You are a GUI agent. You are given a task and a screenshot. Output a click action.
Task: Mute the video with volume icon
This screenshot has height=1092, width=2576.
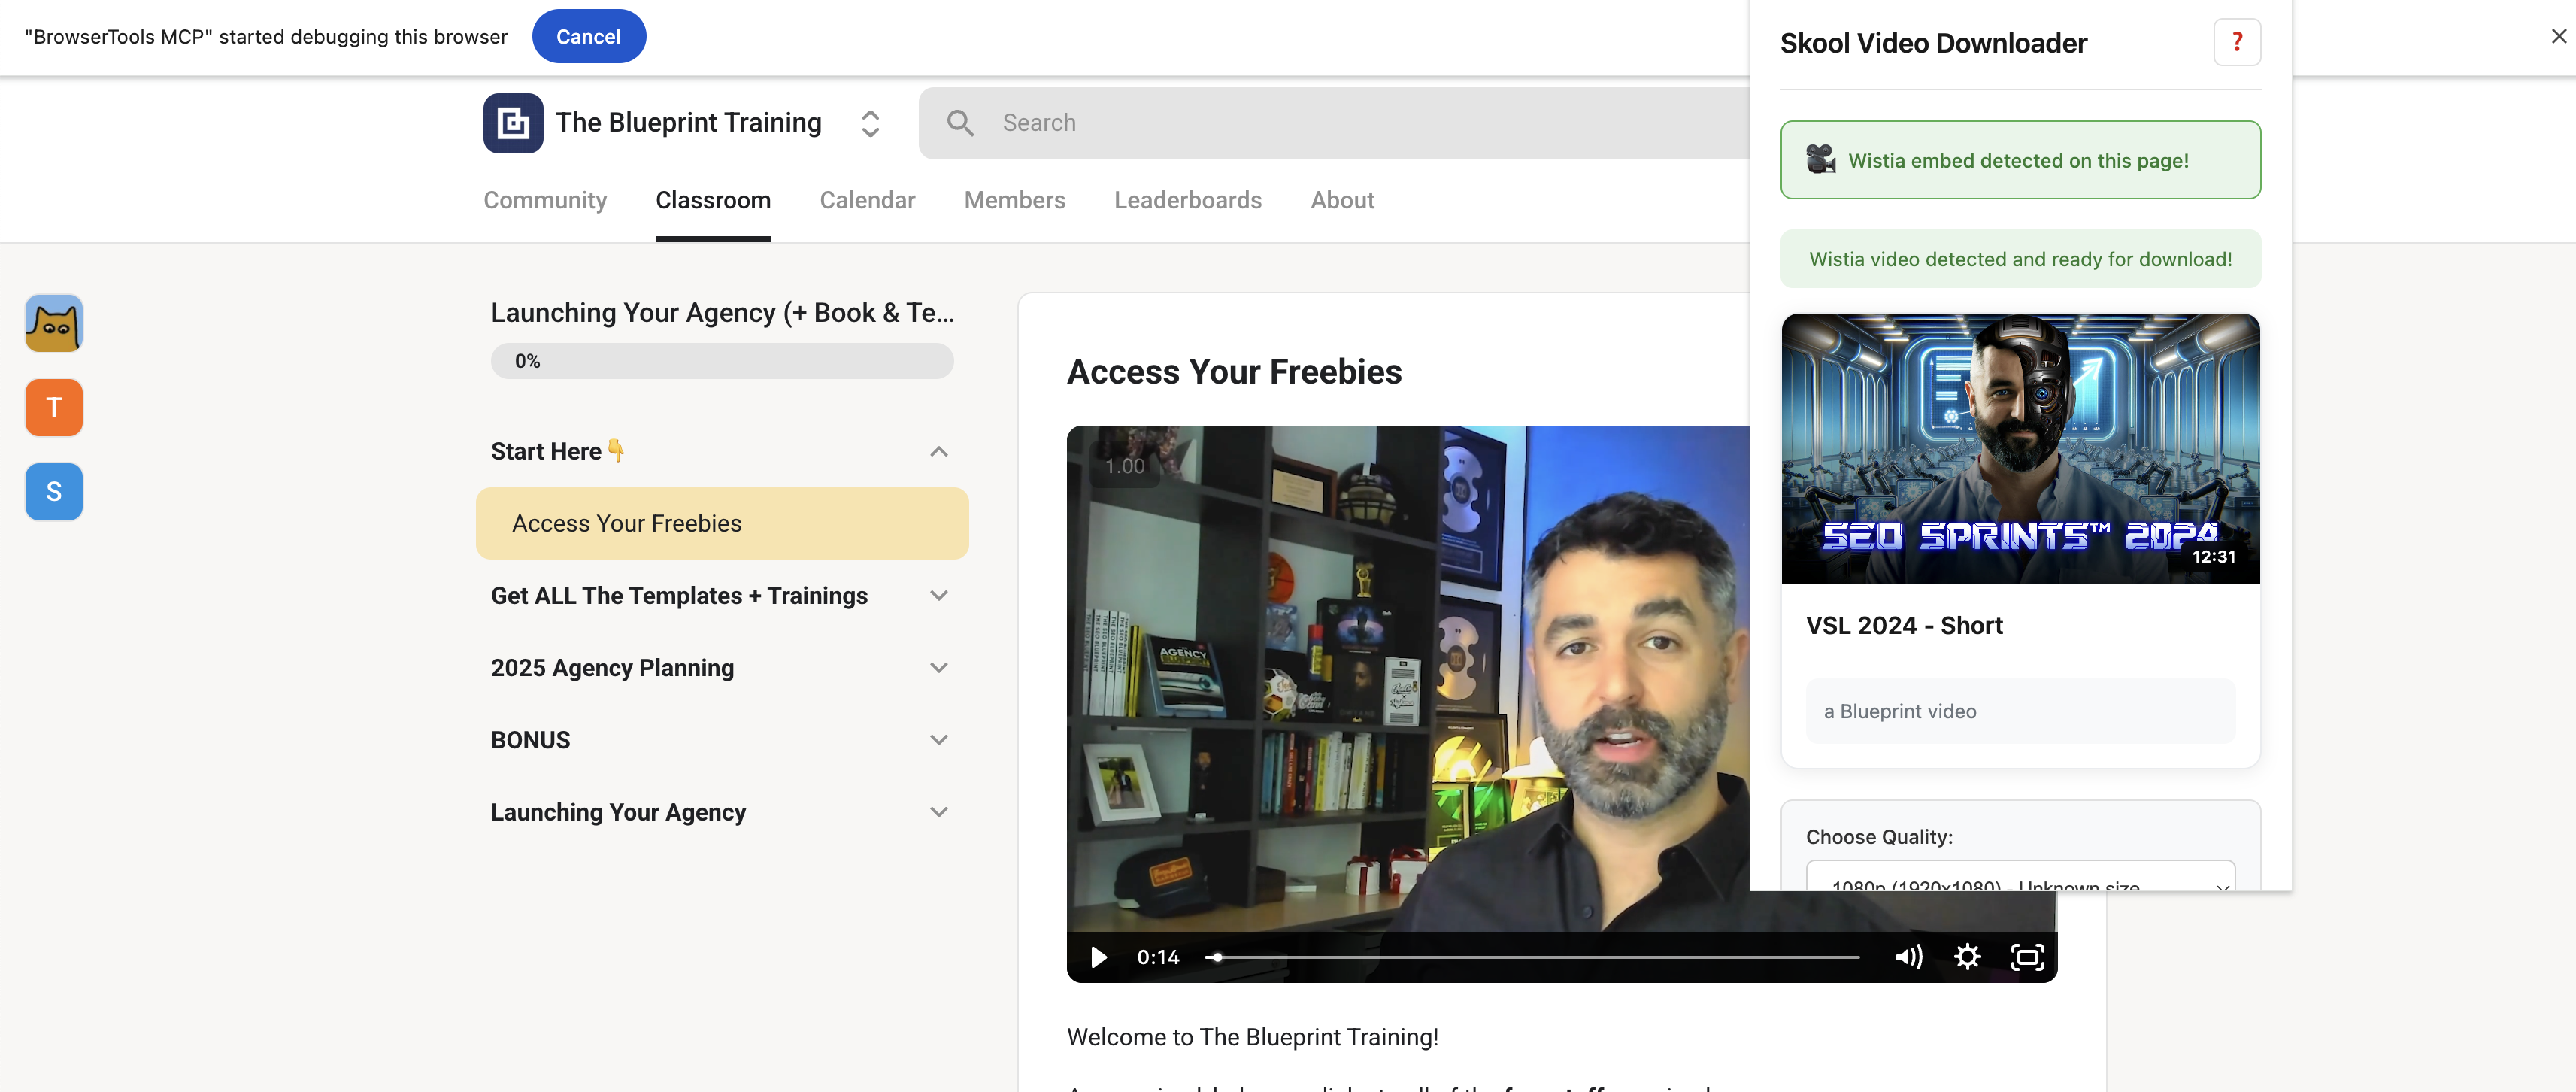pyautogui.click(x=1908, y=957)
